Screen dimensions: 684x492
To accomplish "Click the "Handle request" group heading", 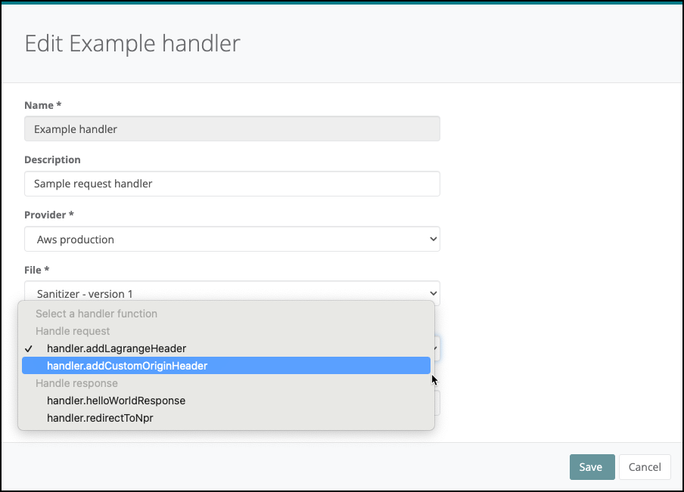I will tap(73, 331).
